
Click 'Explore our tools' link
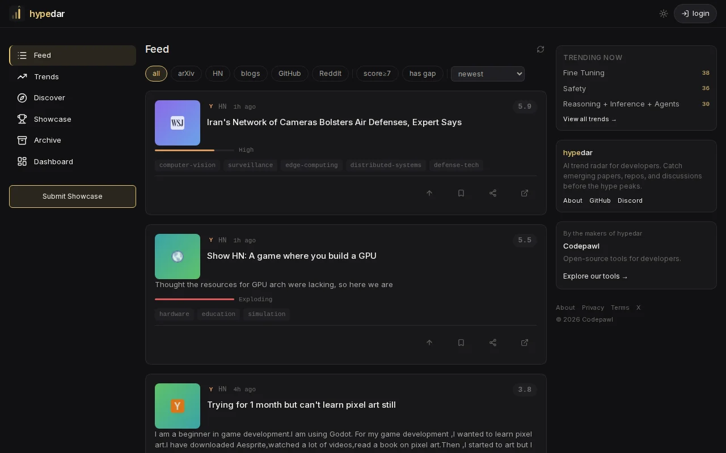click(596, 276)
